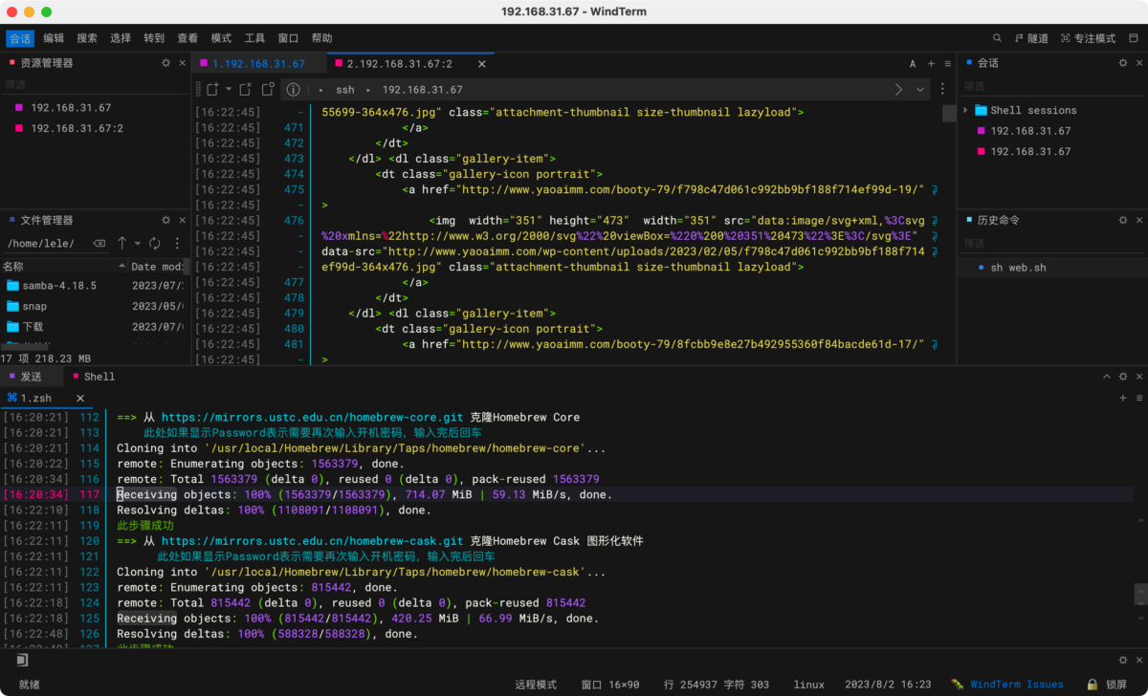The height and width of the screenshot is (696, 1148).
Task: Select sh web.sh in 历史命令
Action: tap(1019, 268)
